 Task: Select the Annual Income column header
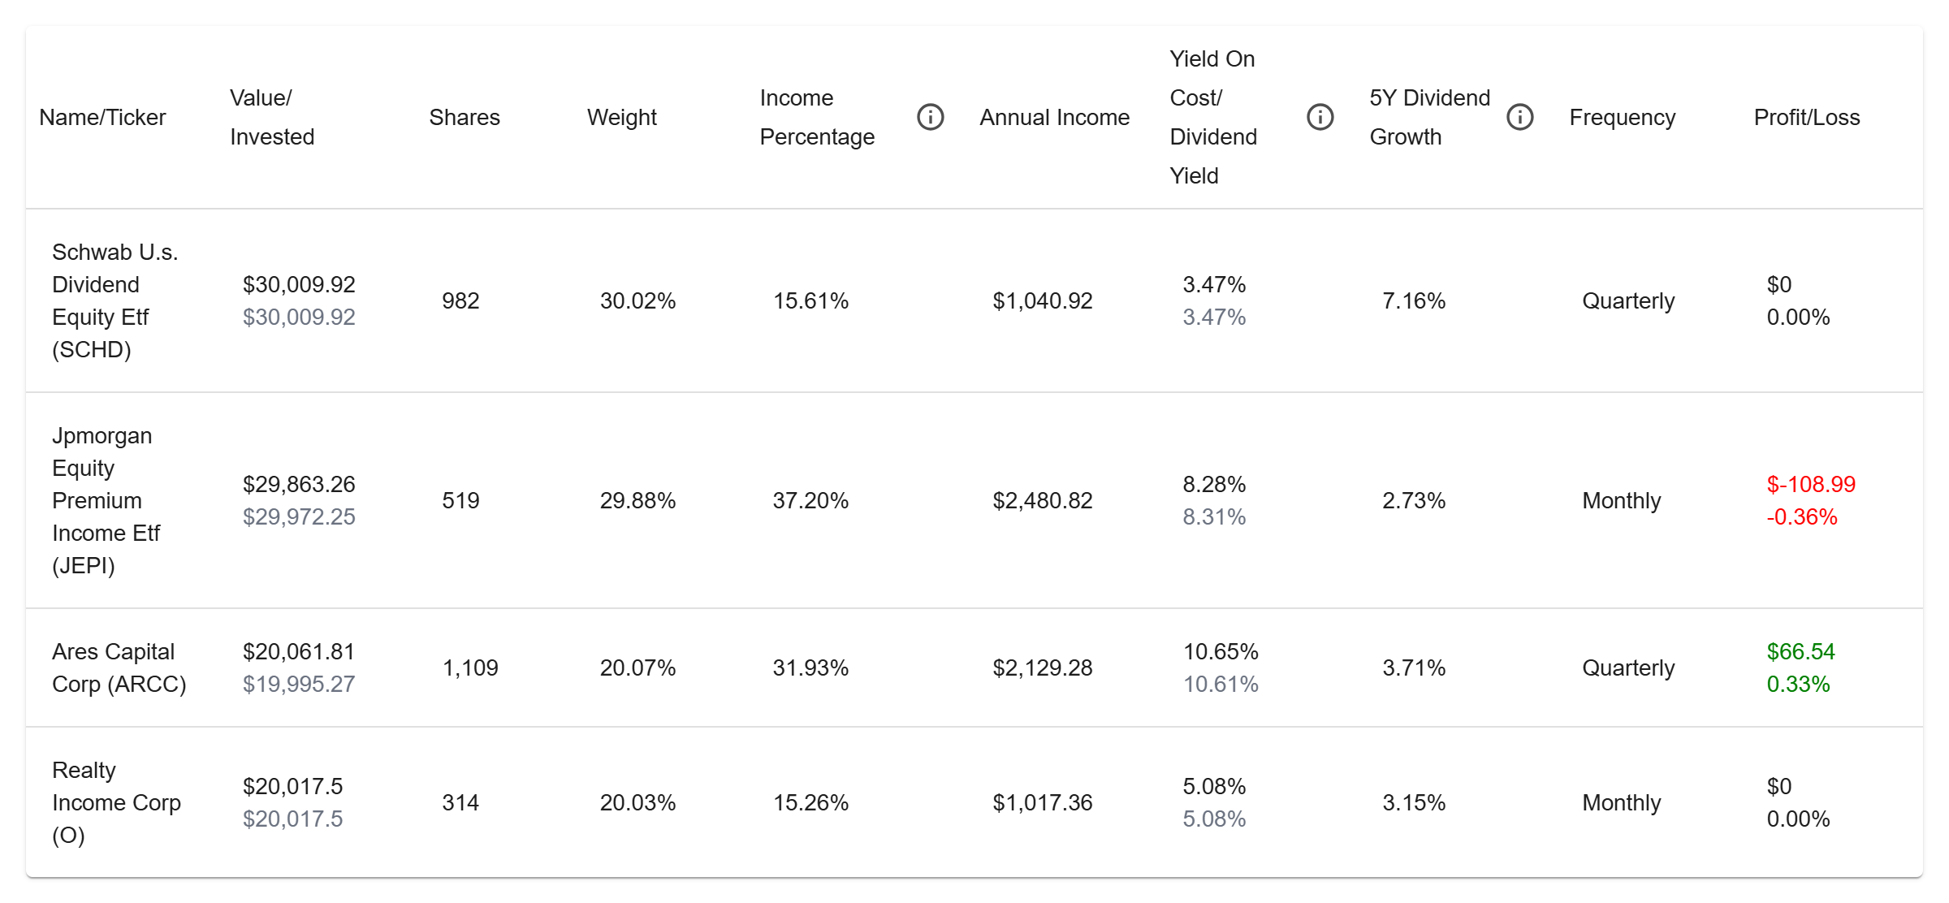pyautogui.click(x=1054, y=117)
